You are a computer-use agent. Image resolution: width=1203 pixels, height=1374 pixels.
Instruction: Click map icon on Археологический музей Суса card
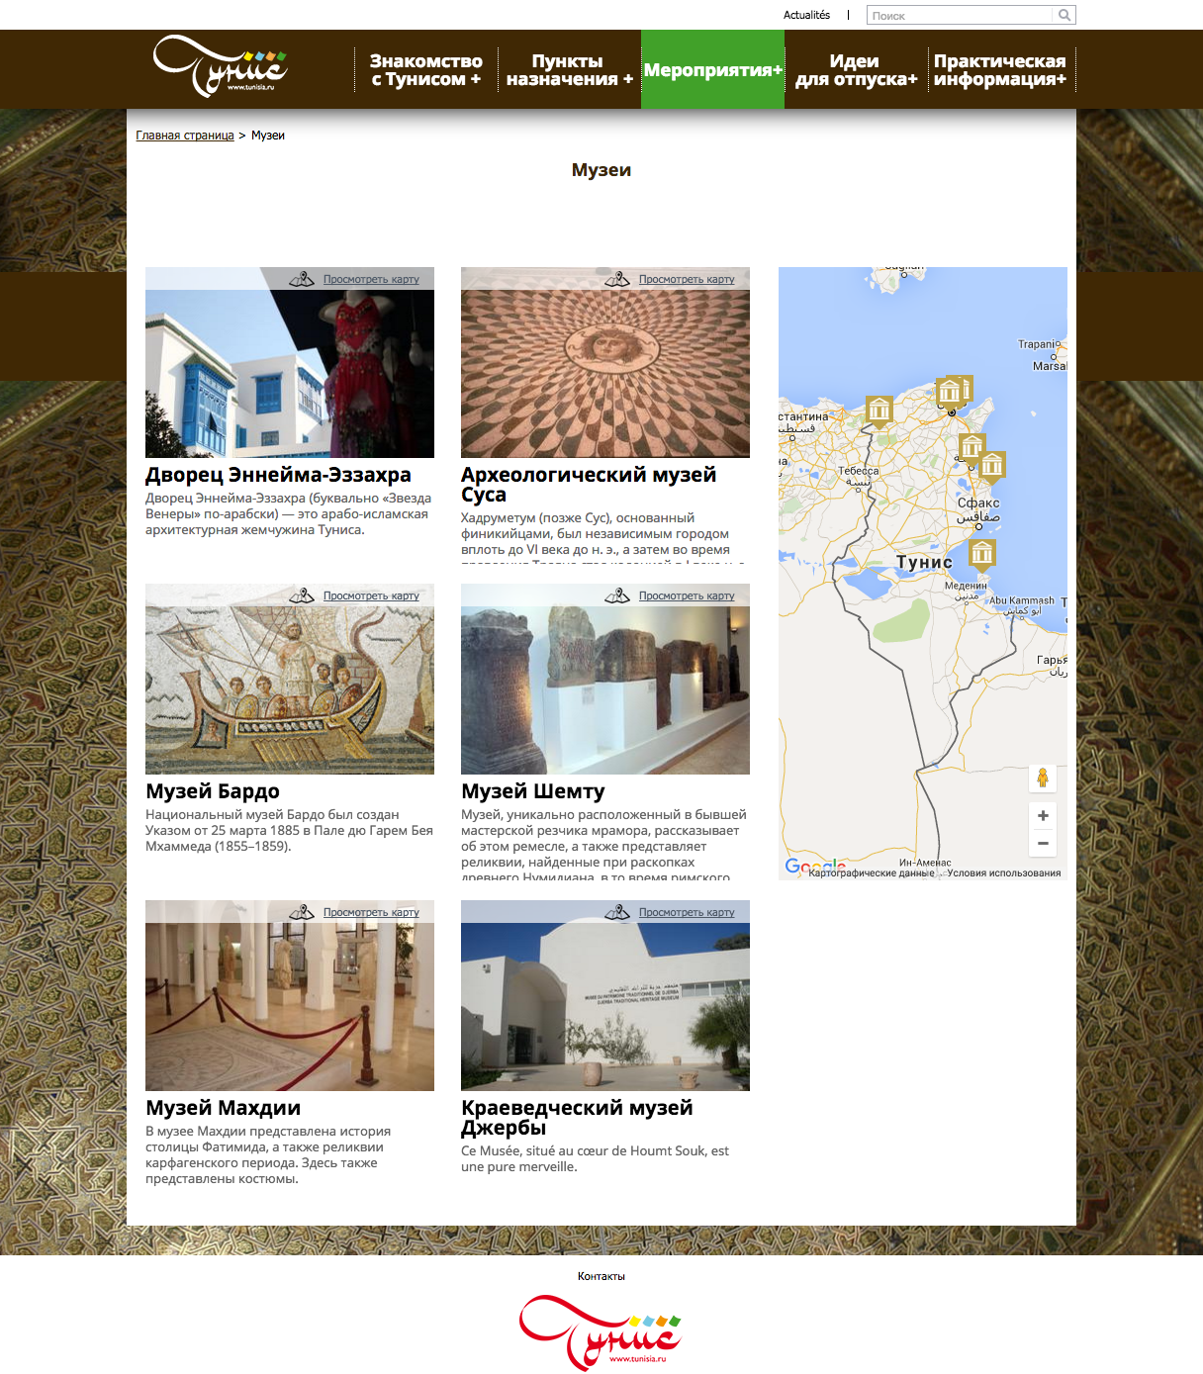(x=617, y=280)
